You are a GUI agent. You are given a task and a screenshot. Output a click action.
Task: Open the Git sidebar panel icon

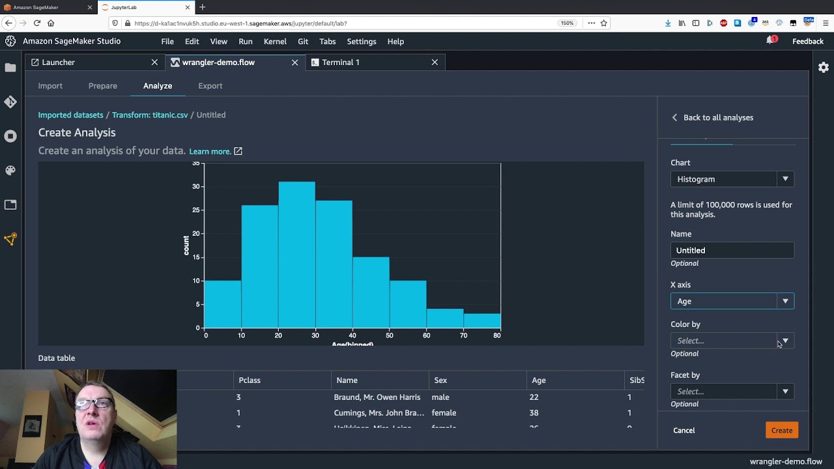tap(10, 102)
